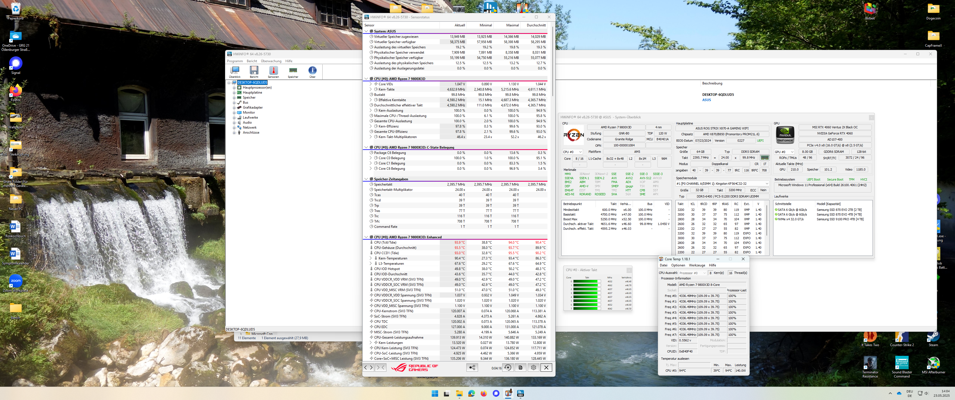Open the Speicher RAM toolbar icon
Image resolution: width=955 pixels, height=400 pixels.
pyautogui.click(x=293, y=71)
